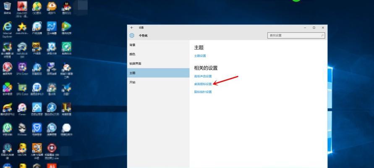Screen dimensions: 374x168
Task: Select the golden treasure chest desktop shortcut
Action: point(37,47)
